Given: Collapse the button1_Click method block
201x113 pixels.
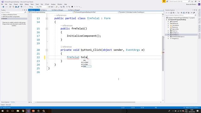Looking at the screenshot, I should (47, 50).
